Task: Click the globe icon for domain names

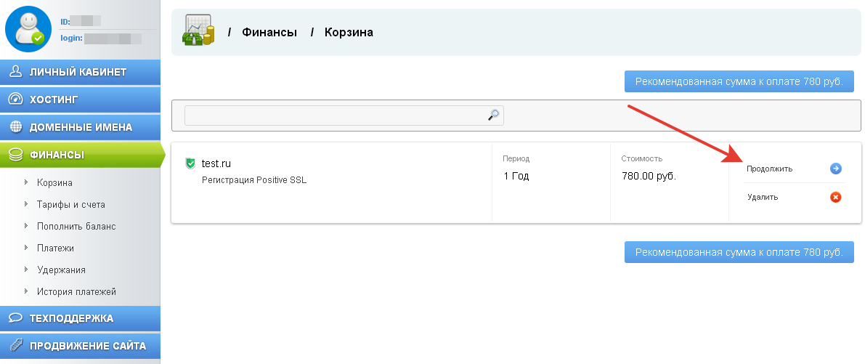Action: click(15, 127)
